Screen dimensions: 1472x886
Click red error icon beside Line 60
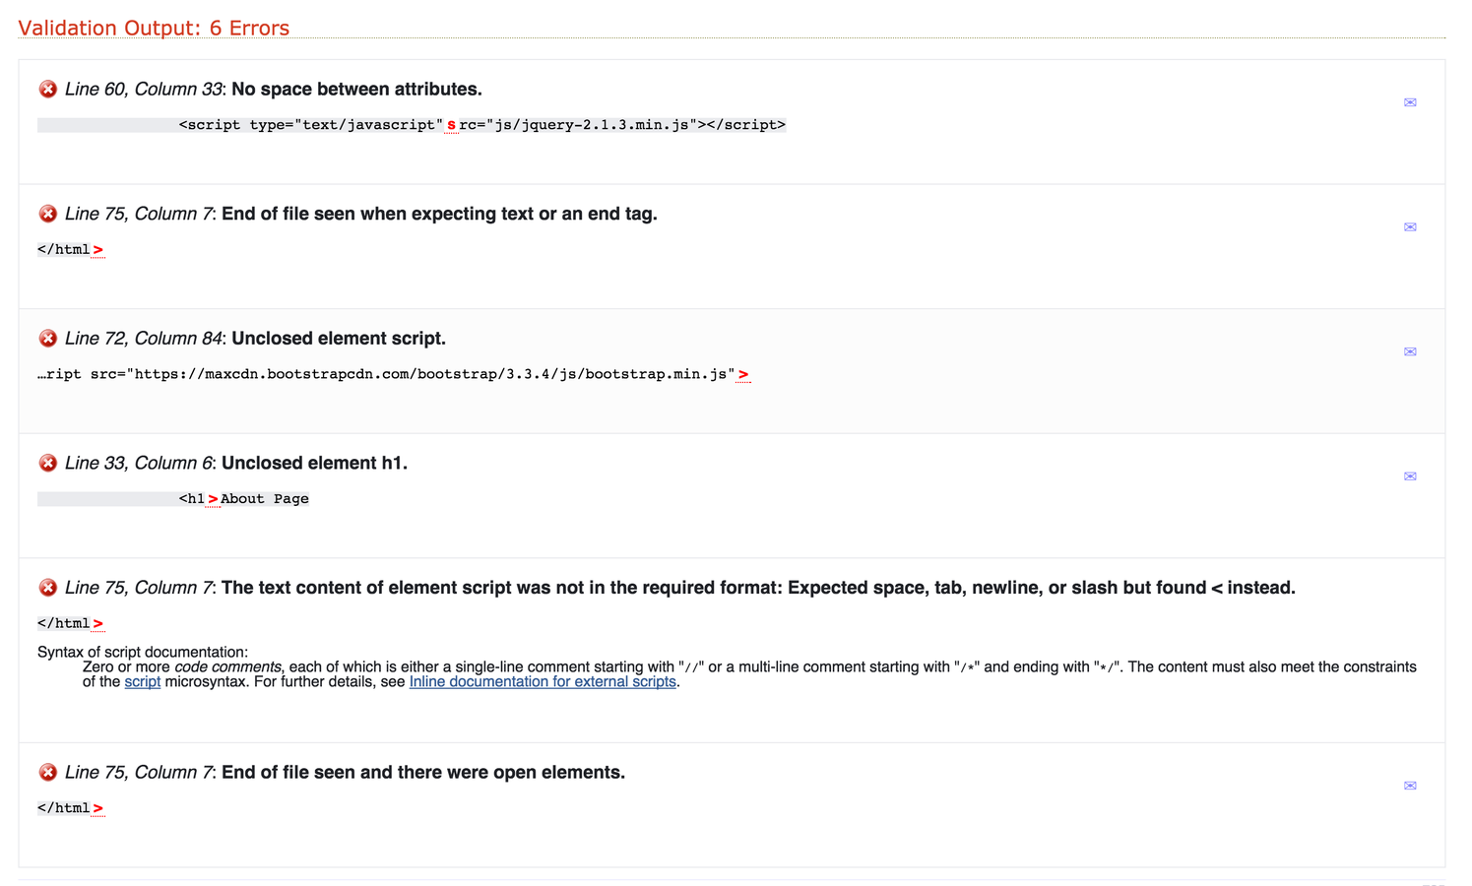point(47,89)
